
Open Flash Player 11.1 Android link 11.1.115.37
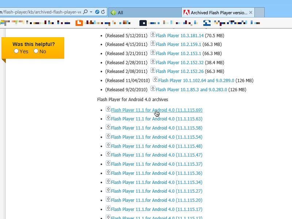(x=157, y=164)
